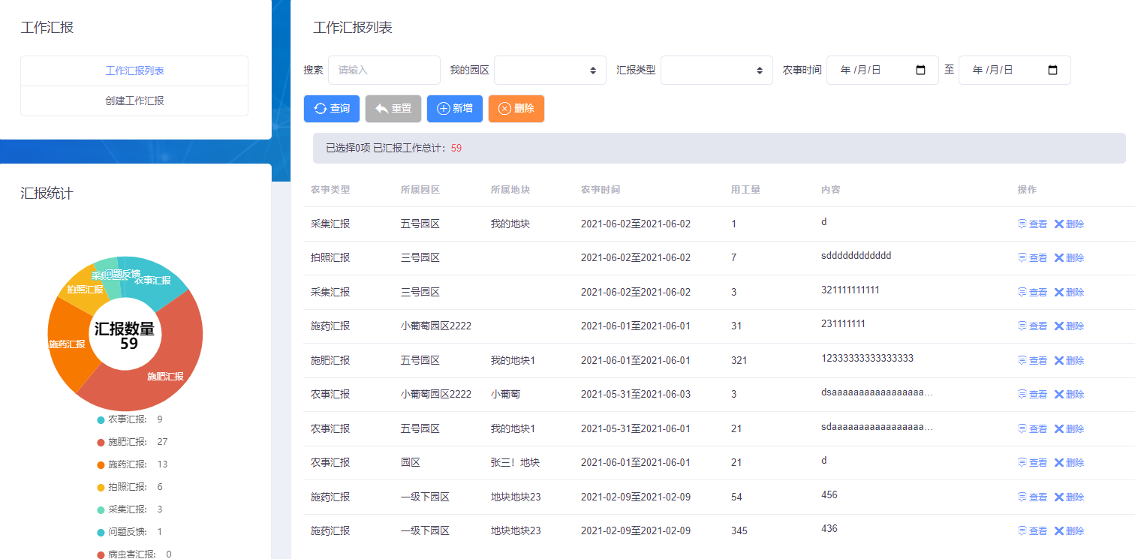Click delete X icon for row 321111111111

tap(1059, 292)
